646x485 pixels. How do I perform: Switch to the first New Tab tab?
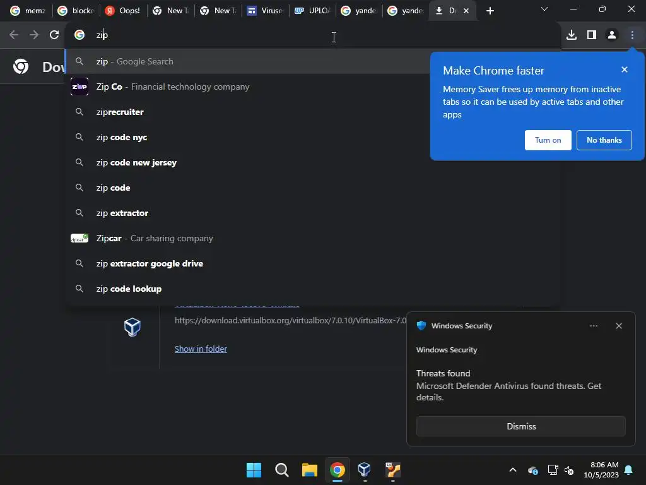point(170,11)
